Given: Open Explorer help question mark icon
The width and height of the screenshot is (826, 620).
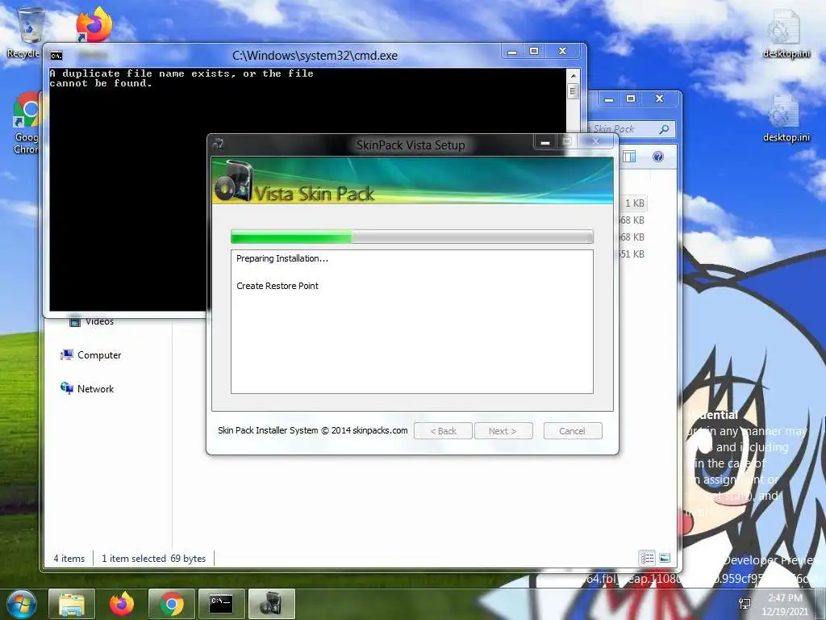Looking at the screenshot, I should (658, 157).
